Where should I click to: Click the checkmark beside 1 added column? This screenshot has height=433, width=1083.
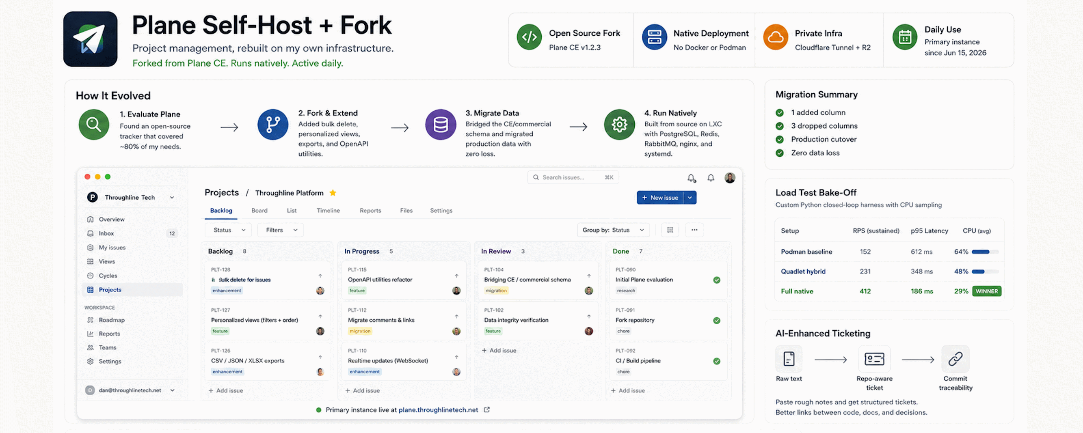779,112
